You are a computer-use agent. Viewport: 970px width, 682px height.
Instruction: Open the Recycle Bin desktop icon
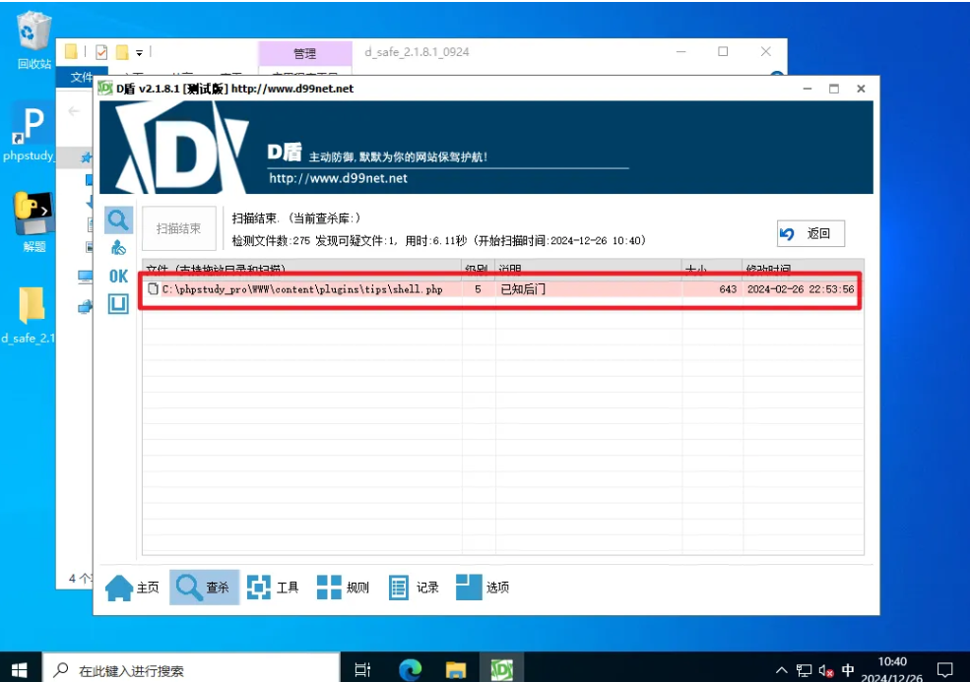33,40
